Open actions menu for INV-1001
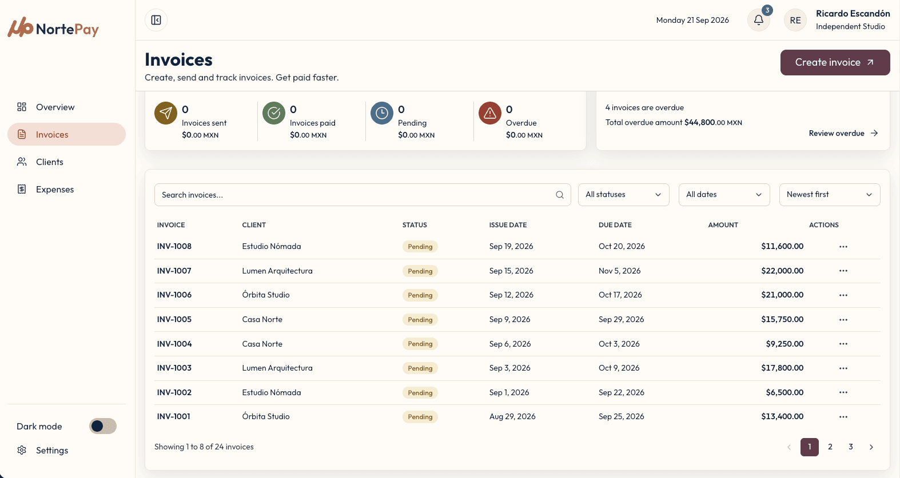Image resolution: width=900 pixels, height=478 pixels. coord(843,417)
